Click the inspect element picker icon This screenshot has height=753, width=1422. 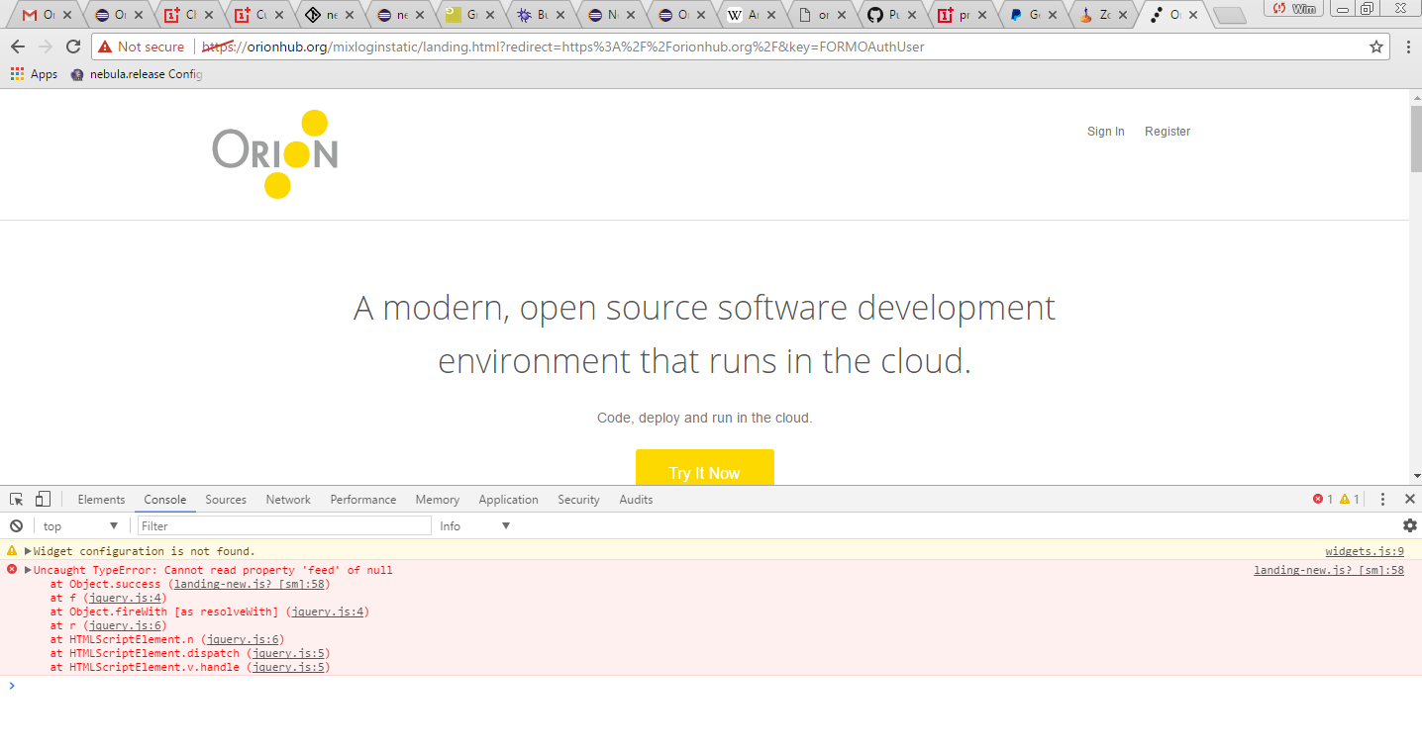tap(17, 500)
